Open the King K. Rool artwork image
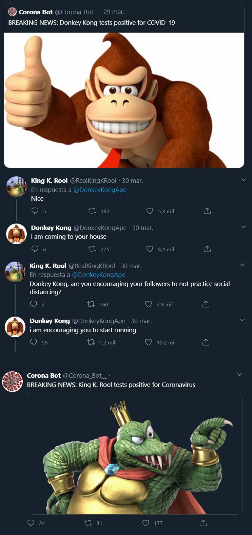The width and height of the screenshot is (252, 535). coord(135,453)
